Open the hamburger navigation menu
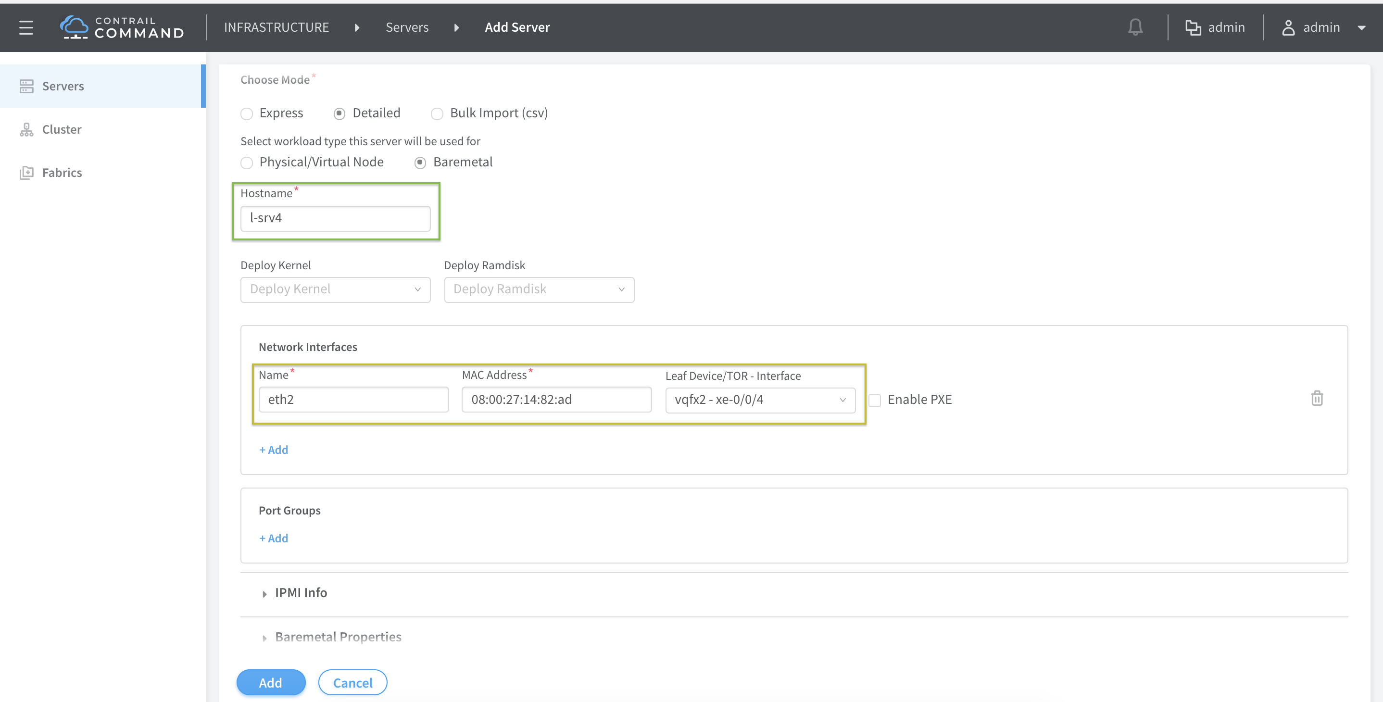Screen dimensions: 1383x702 pos(26,27)
